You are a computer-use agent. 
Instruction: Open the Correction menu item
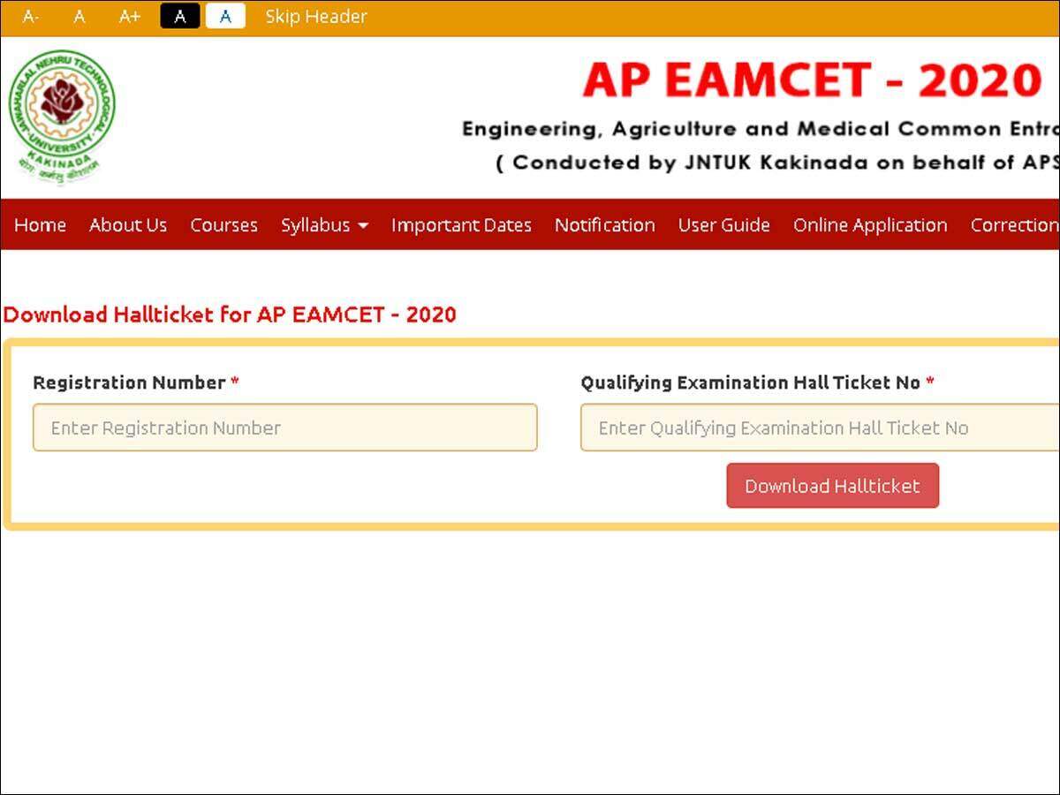[1013, 225]
